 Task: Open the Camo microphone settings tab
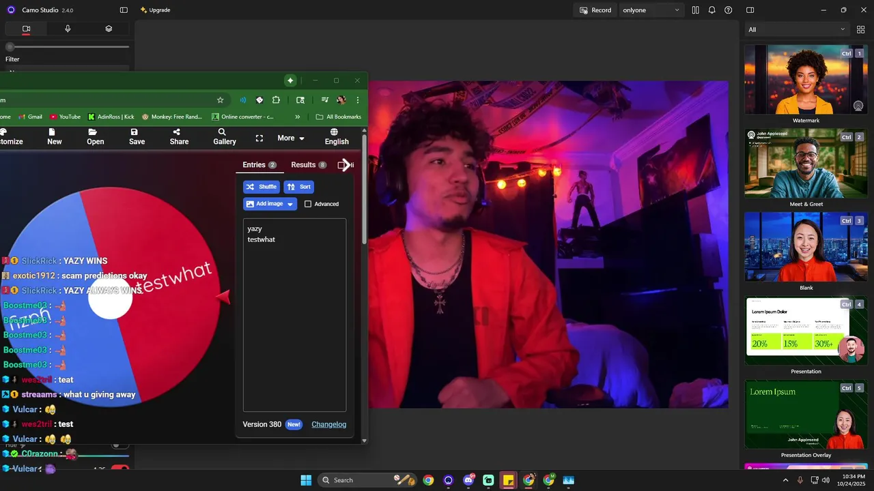(x=68, y=29)
